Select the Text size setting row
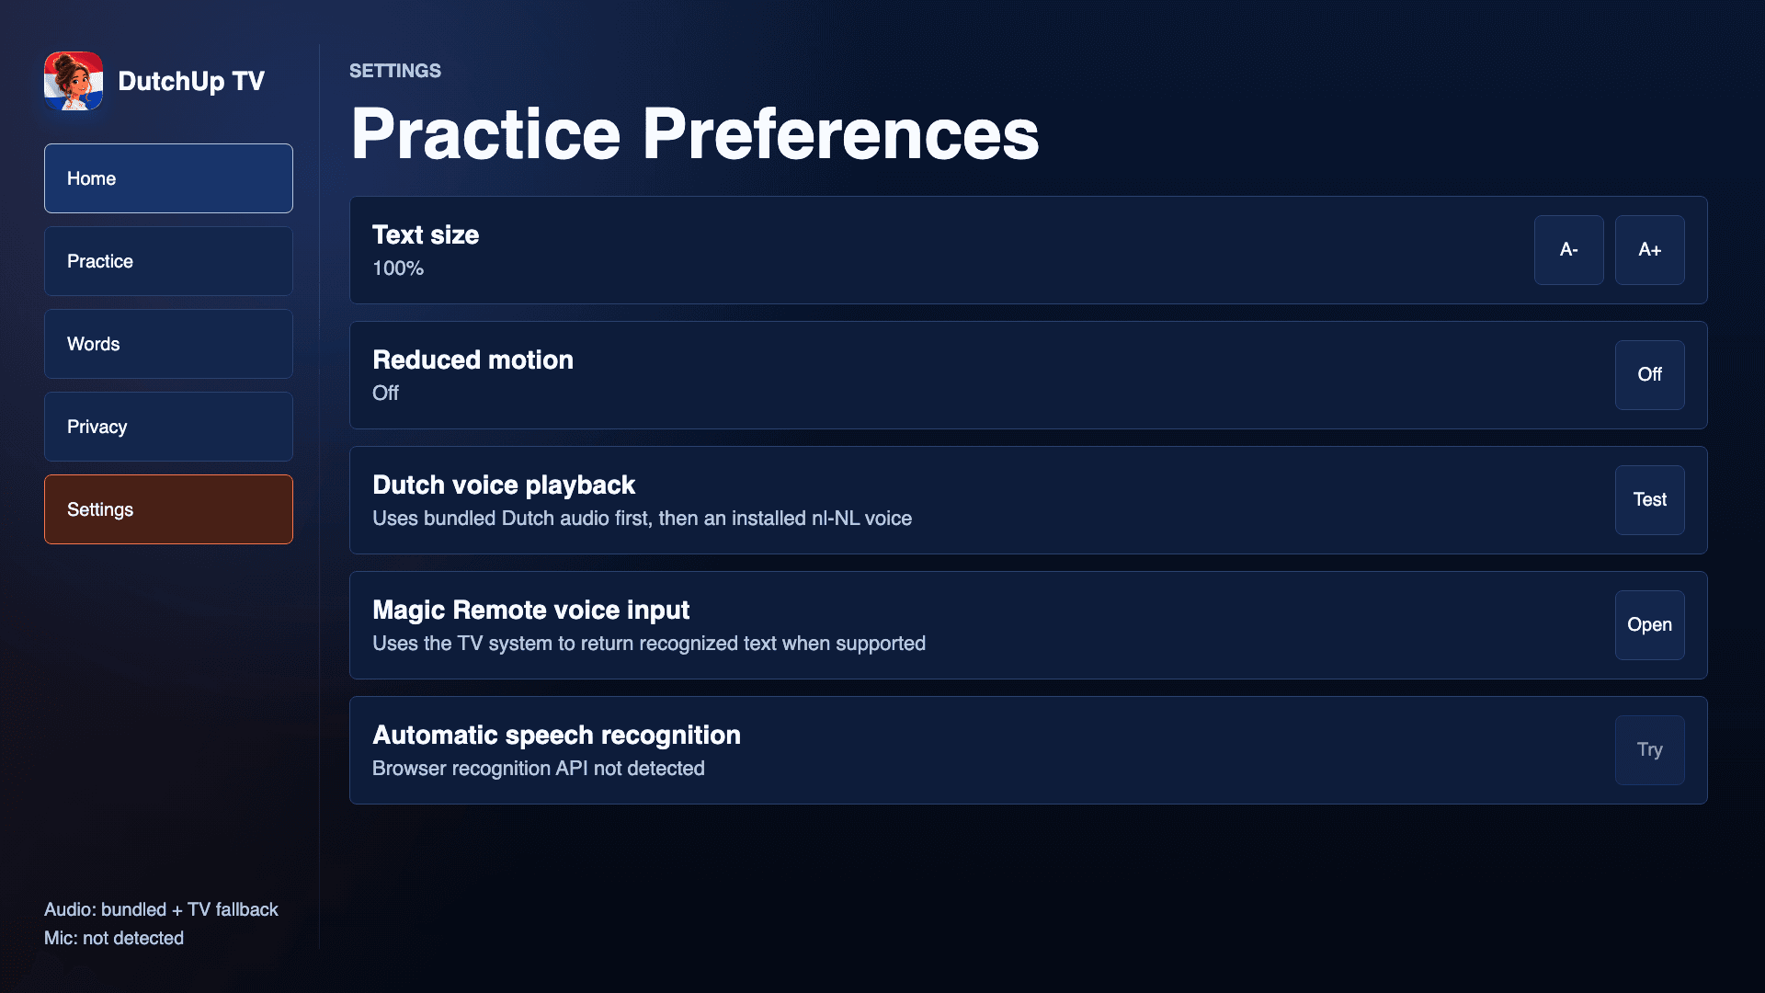 point(1028,250)
